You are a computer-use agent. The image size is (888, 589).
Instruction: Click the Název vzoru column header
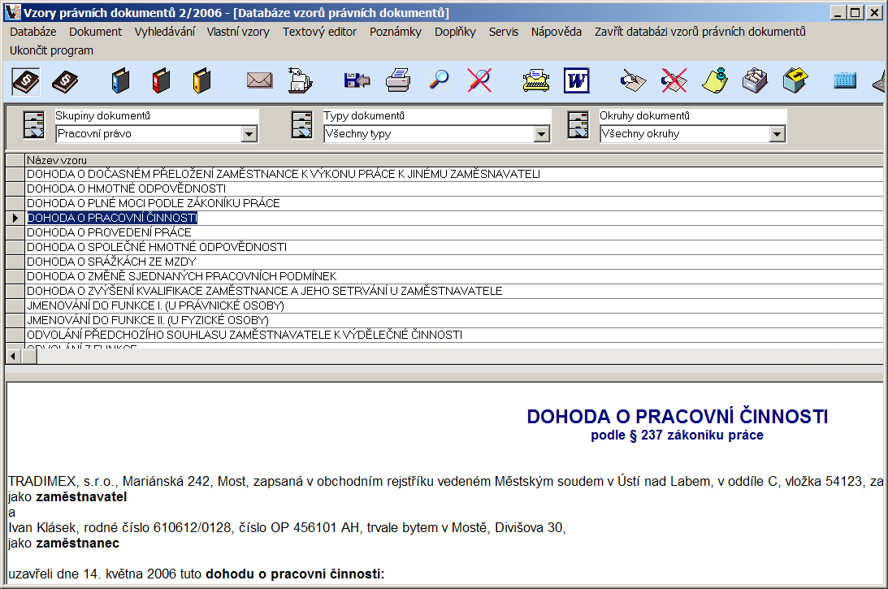pos(453,160)
